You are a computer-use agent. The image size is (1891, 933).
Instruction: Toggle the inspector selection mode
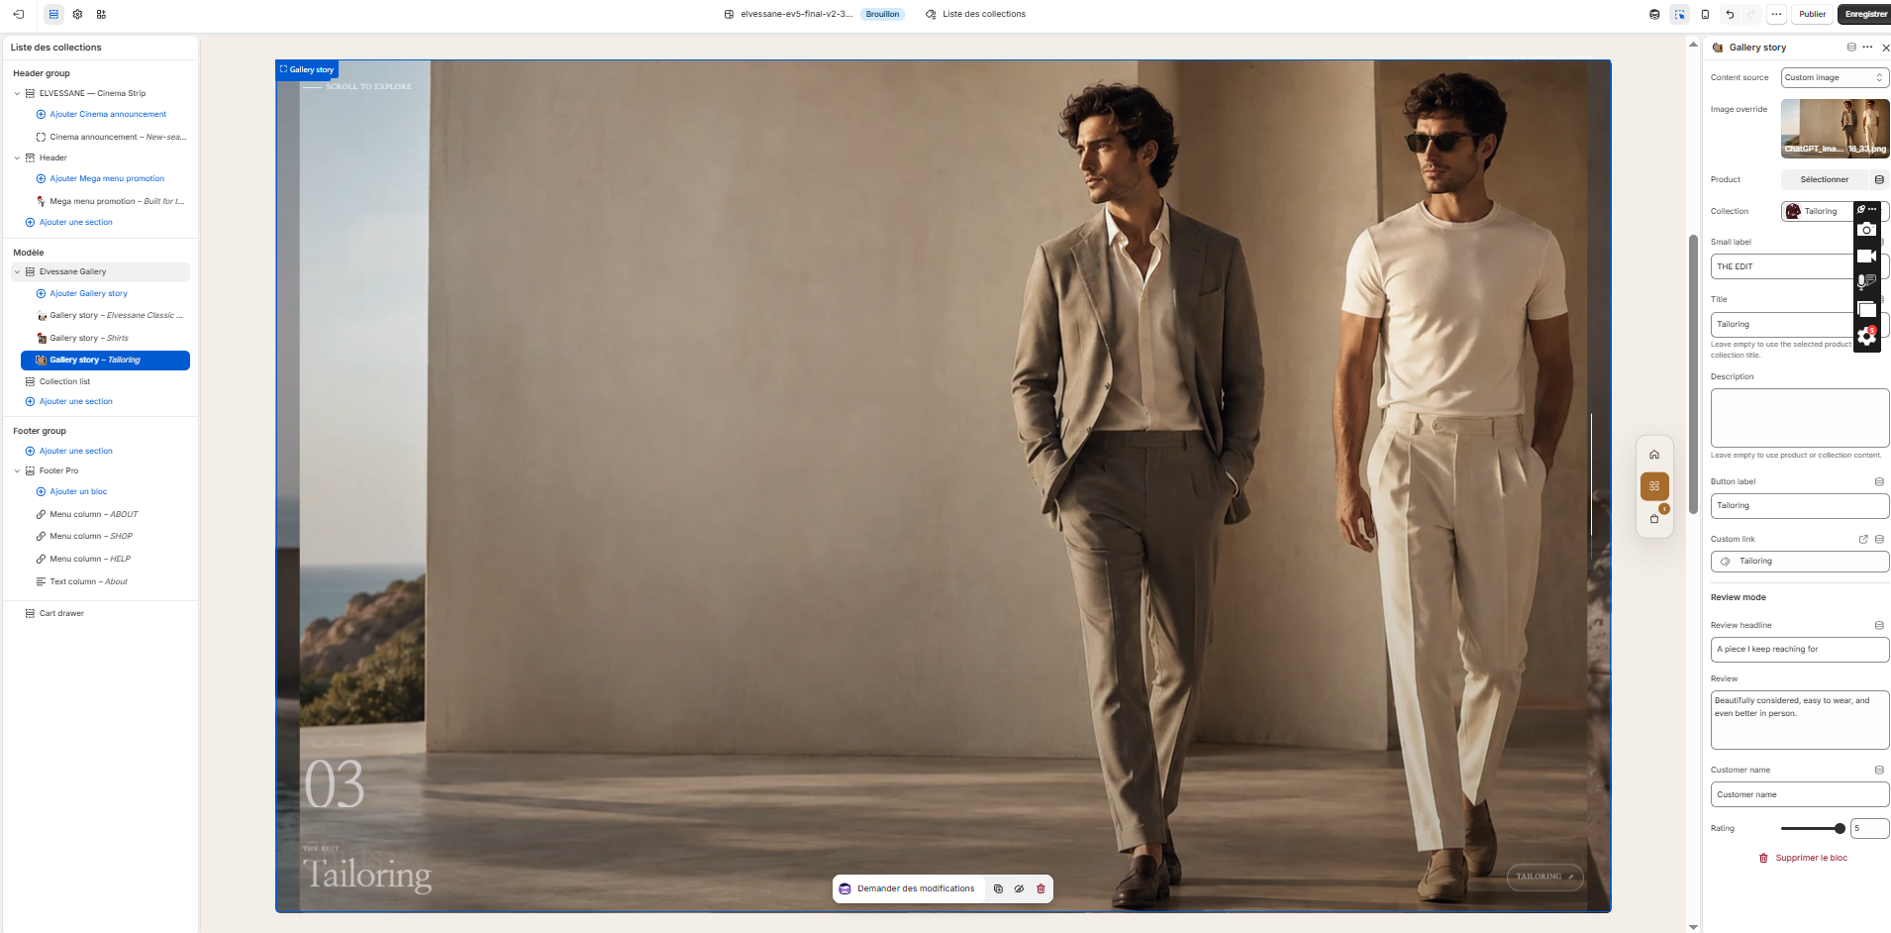[x=1680, y=14]
